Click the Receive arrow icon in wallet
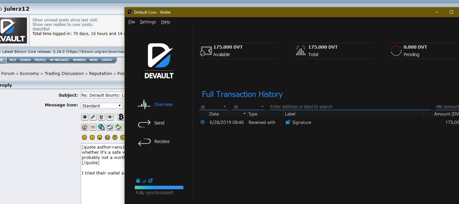The height and width of the screenshot is (204, 459). [x=144, y=142]
